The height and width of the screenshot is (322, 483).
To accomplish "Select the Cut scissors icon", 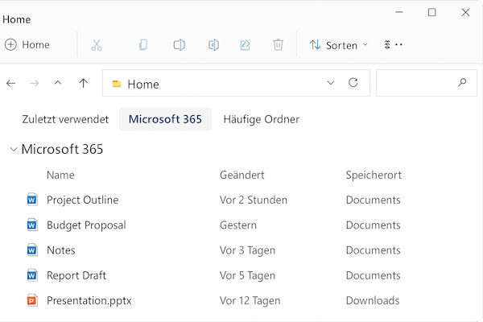I will point(97,45).
